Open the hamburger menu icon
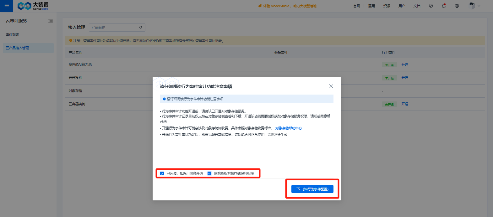493x217 pixels. (x=7, y=6)
